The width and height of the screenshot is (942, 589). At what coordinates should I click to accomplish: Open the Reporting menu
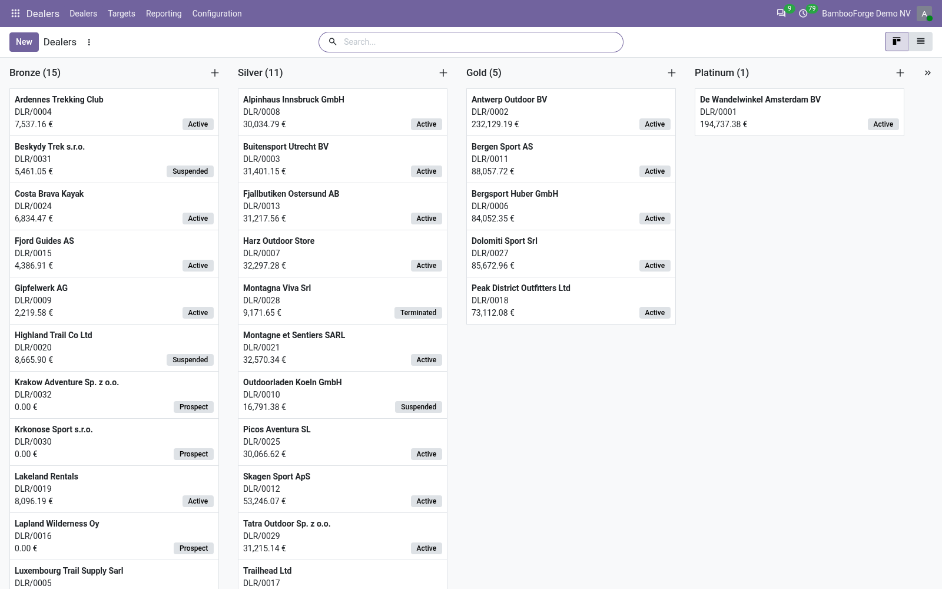(x=164, y=13)
